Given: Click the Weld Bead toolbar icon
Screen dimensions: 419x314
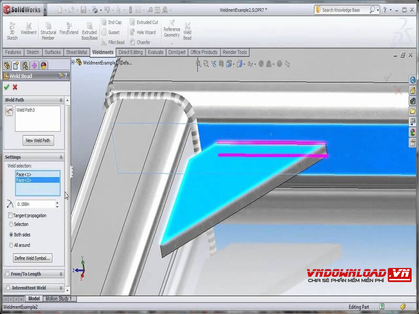Looking at the screenshot, I should (188, 31).
